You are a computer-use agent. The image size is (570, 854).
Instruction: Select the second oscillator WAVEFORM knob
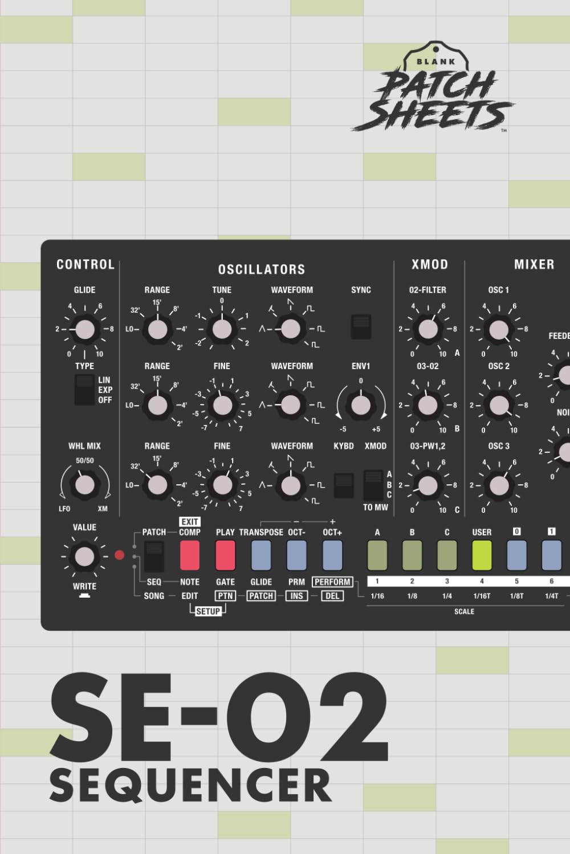(x=291, y=404)
